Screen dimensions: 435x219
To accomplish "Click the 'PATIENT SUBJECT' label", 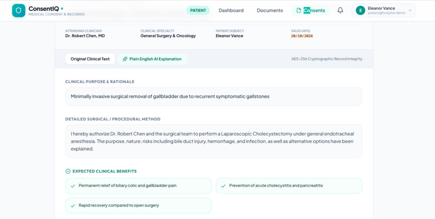I will tap(230, 31).
